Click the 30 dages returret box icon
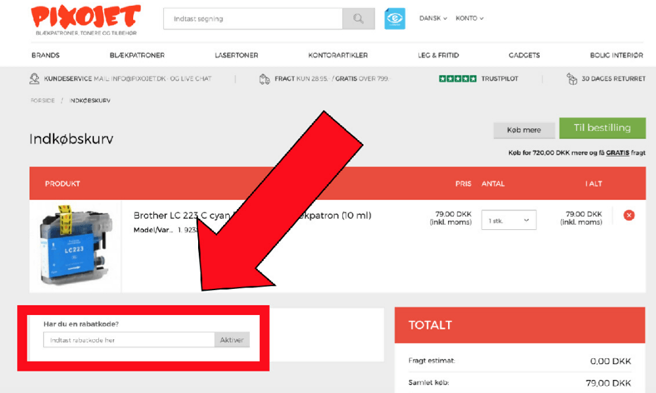The width and height of the screenshot is (656, 393). coord(572,79)
